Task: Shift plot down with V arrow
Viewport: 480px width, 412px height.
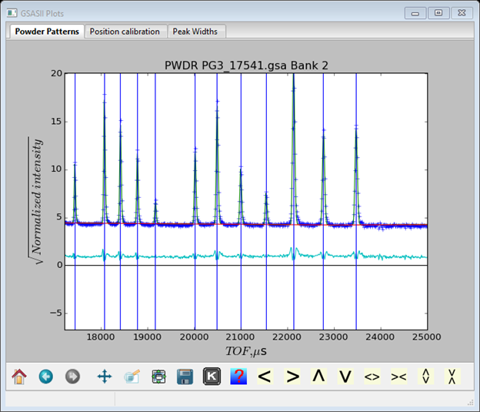Action: (x=345, y=377)
